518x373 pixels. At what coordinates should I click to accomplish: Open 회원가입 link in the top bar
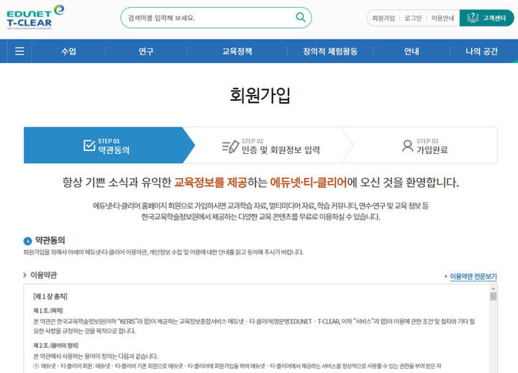pos(383,18)
